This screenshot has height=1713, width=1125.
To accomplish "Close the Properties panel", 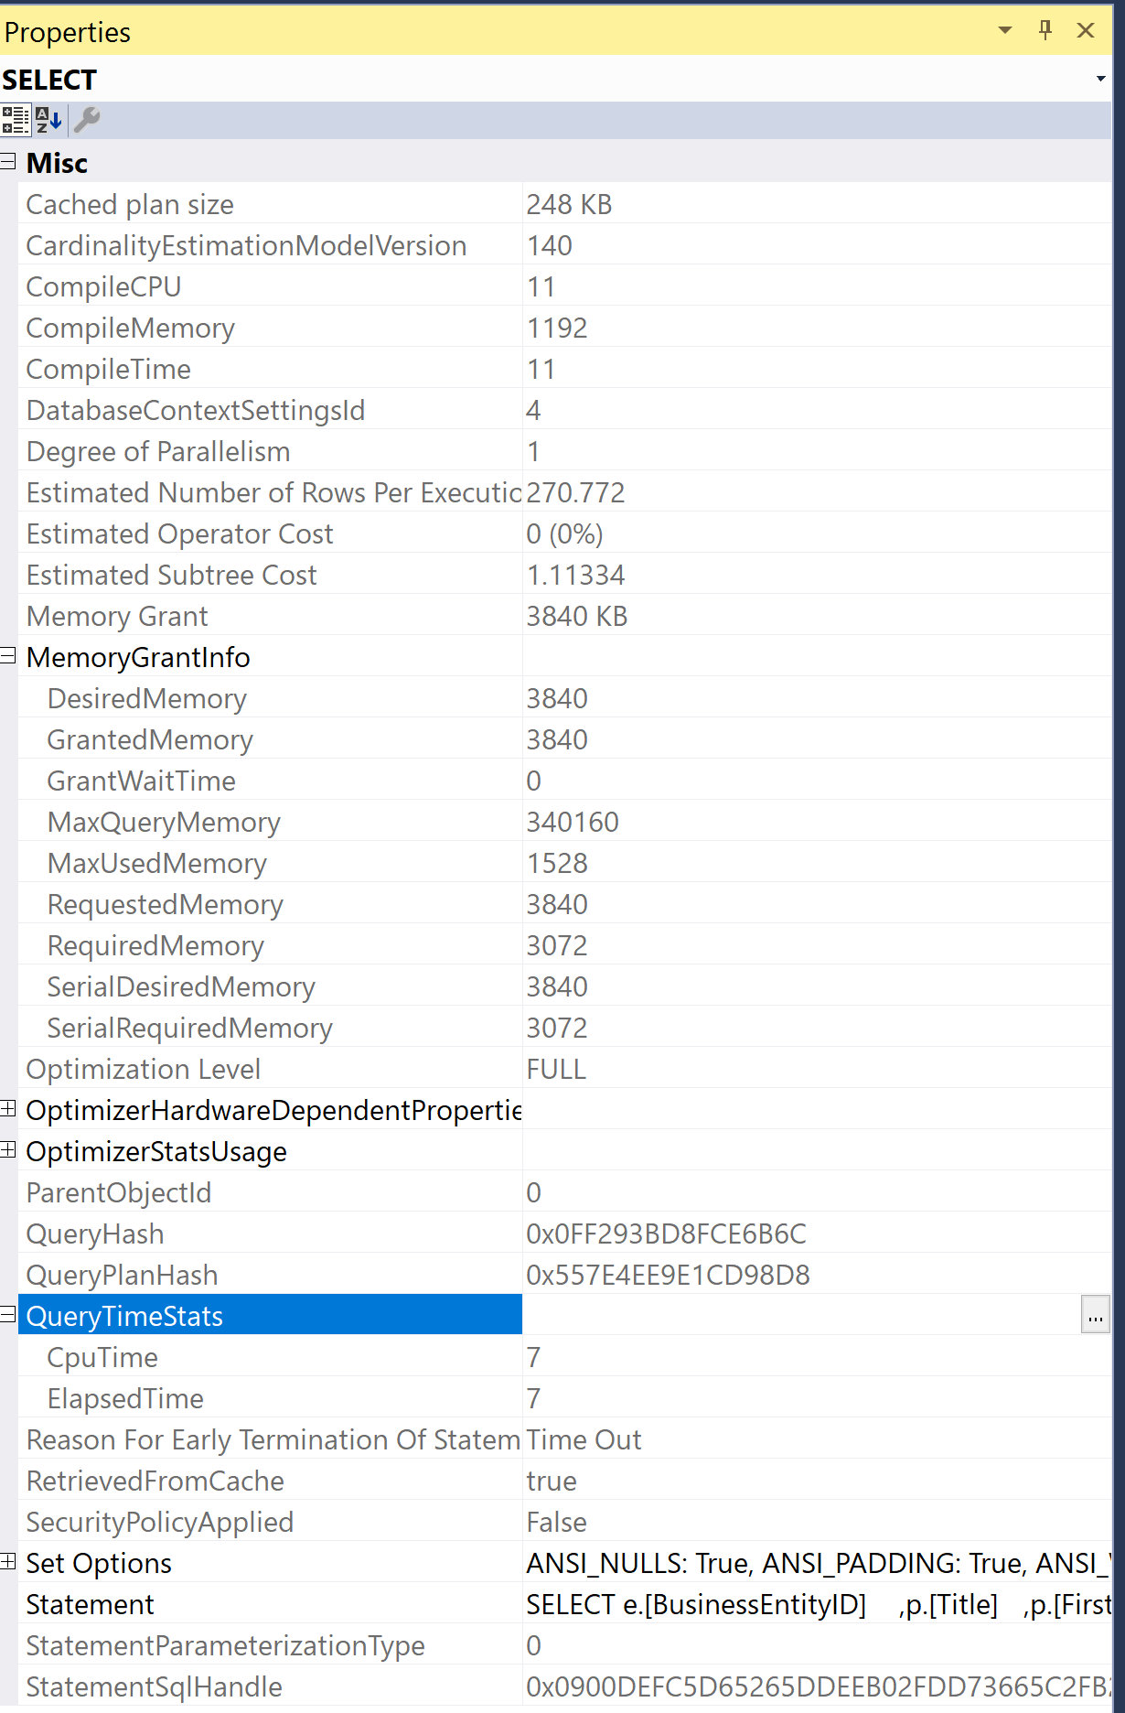I will [x=1086, y=30].
